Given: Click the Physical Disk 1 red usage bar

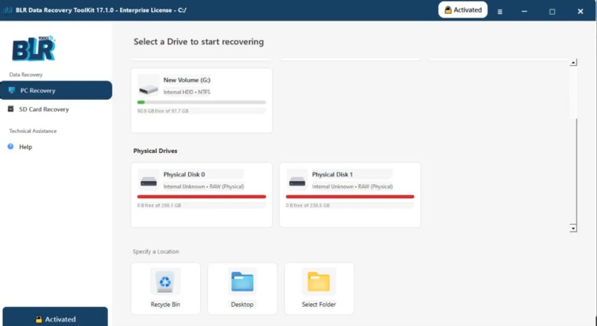Looking at the screenshot, I should tap(350, 197).
